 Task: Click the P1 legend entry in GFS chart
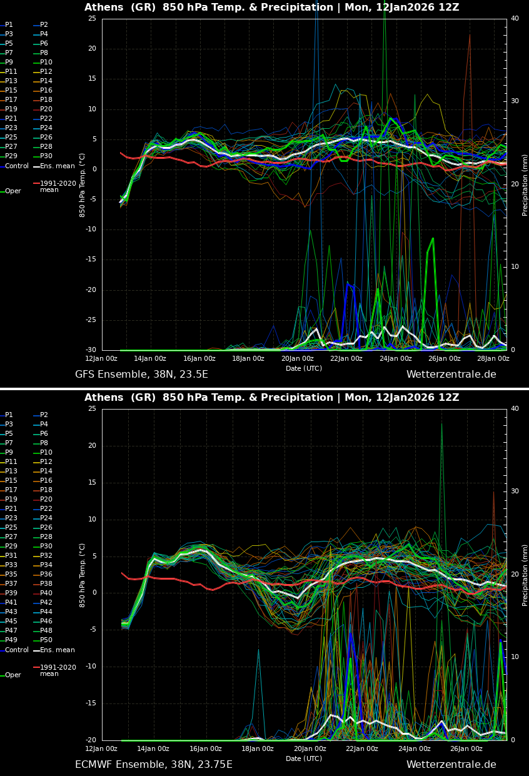tap(9, 25)
